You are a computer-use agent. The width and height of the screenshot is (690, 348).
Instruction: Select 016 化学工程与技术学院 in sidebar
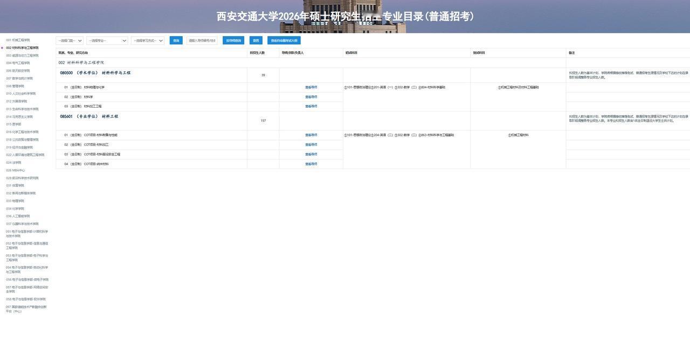[22, 132]
